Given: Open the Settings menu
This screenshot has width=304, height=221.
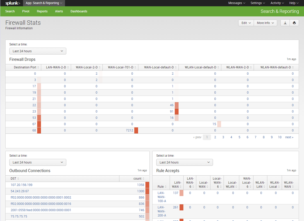Looking at the screenshot, I should coord(258,3).
